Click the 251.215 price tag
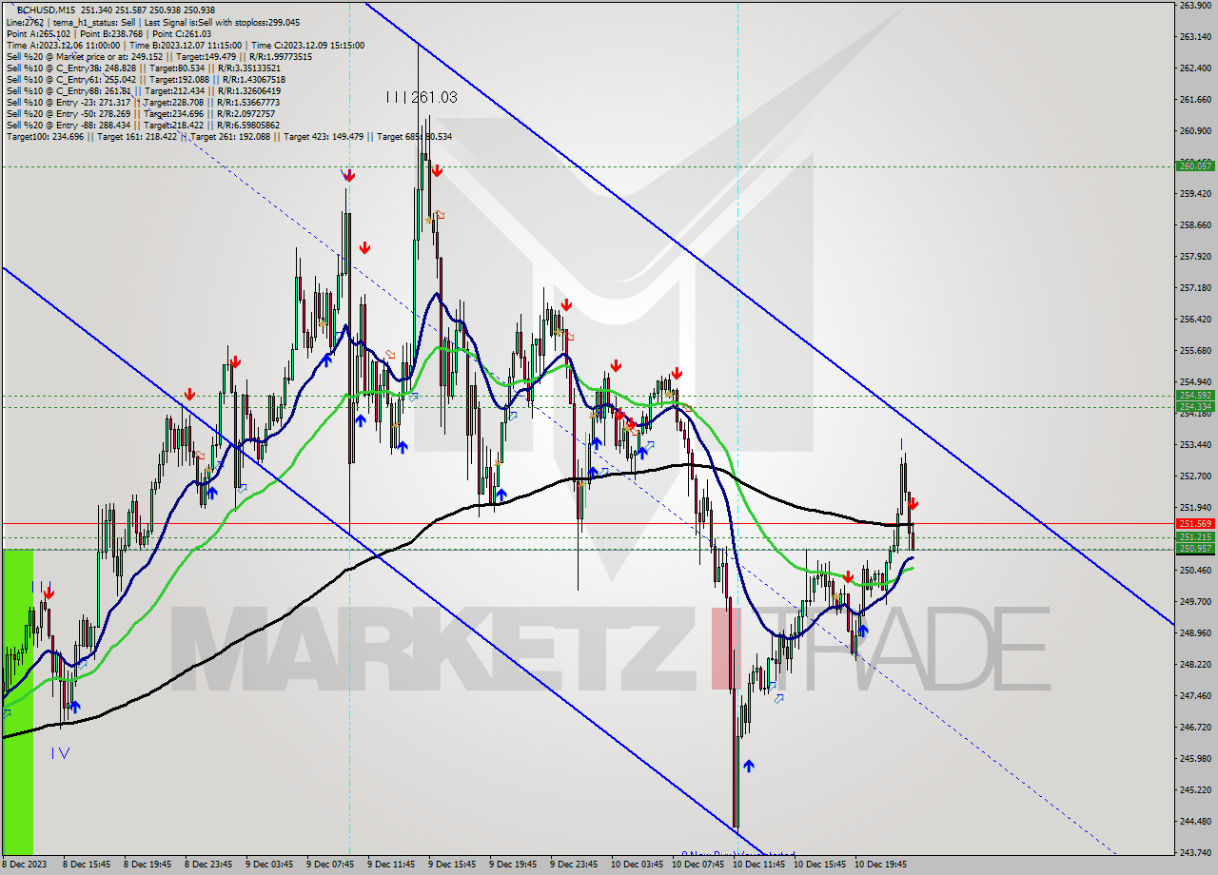This screenshot has width=1218, height=875. pos(1195,537)
